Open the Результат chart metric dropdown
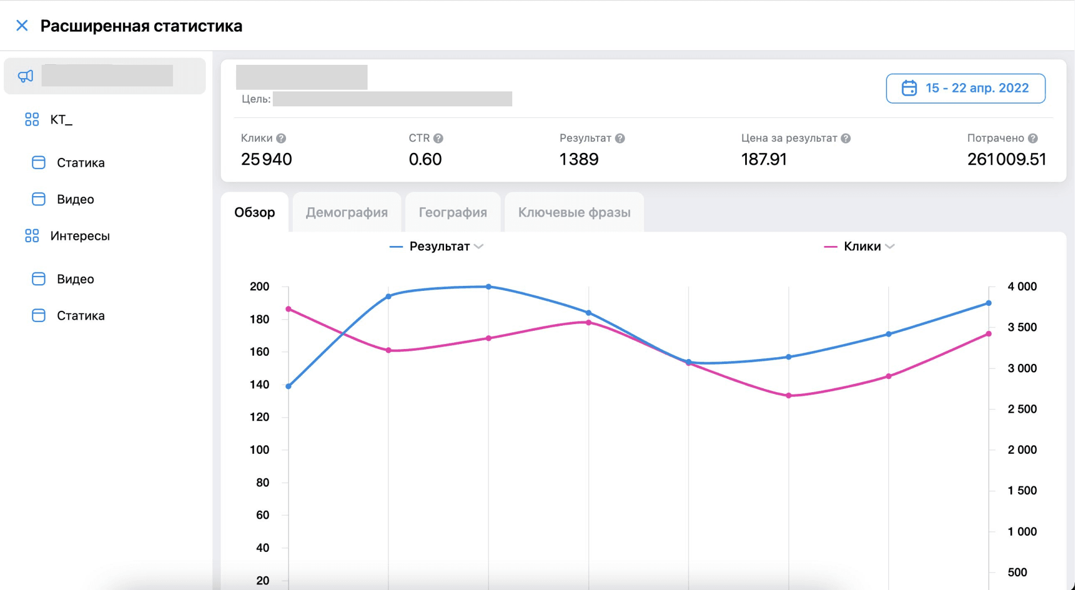The height and width of the screenshot is (590, 1075). point(479,247)
